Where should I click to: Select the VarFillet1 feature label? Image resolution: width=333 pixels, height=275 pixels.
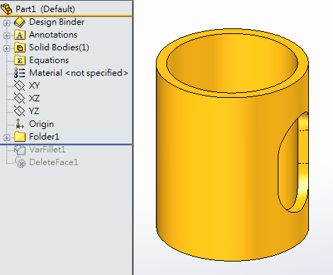(x=47, y=150)
